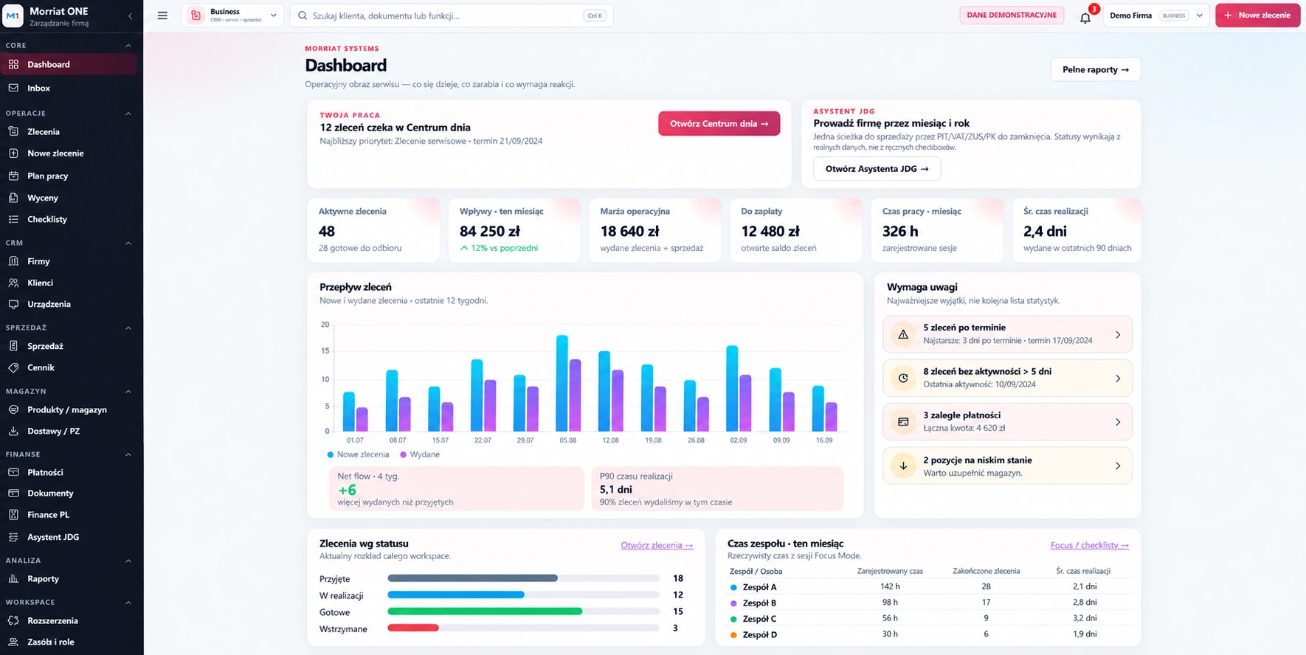Click the Nowe zlecenie button
Image resolution: width=1306 pixels, height=655 pixels.
tap(1257, 15)
